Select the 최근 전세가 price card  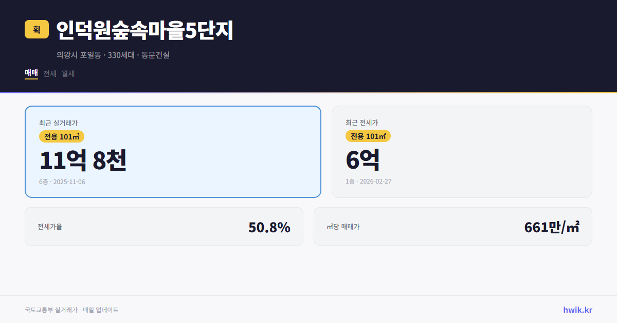pos(462,151)
